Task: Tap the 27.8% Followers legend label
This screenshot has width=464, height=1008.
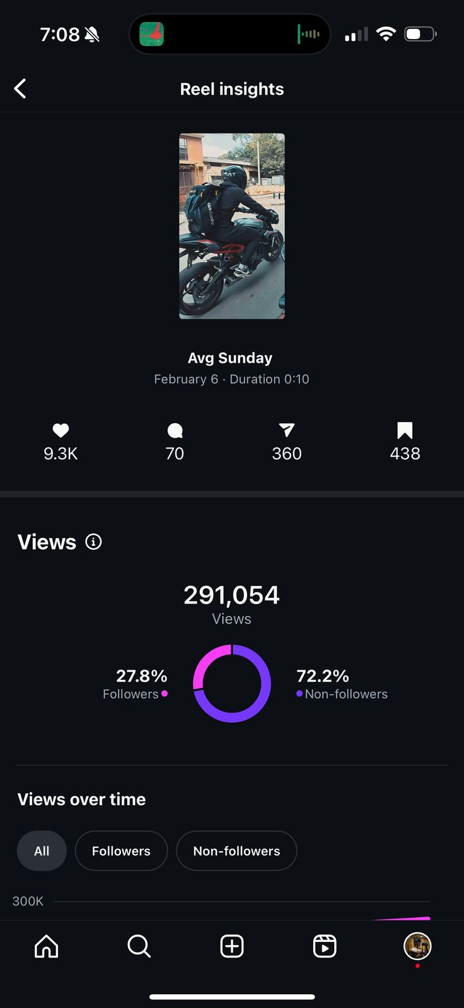Action: tap(135, 684)
